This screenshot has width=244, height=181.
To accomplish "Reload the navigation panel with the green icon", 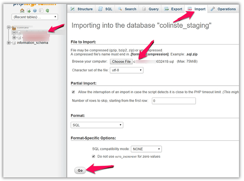I will tap(47, 10).
